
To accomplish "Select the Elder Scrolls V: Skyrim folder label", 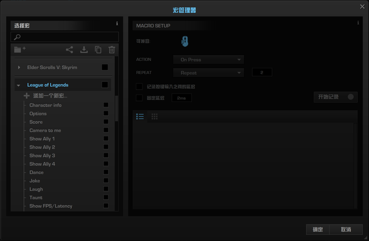I will [52, 68].
